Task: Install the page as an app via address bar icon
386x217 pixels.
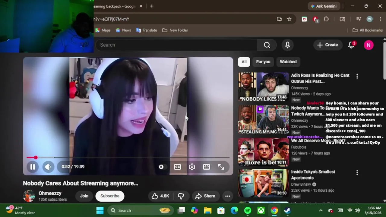Action: click(279, 19)
